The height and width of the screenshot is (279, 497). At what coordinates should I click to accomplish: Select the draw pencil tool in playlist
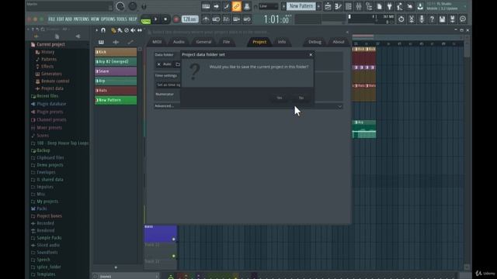113,30
